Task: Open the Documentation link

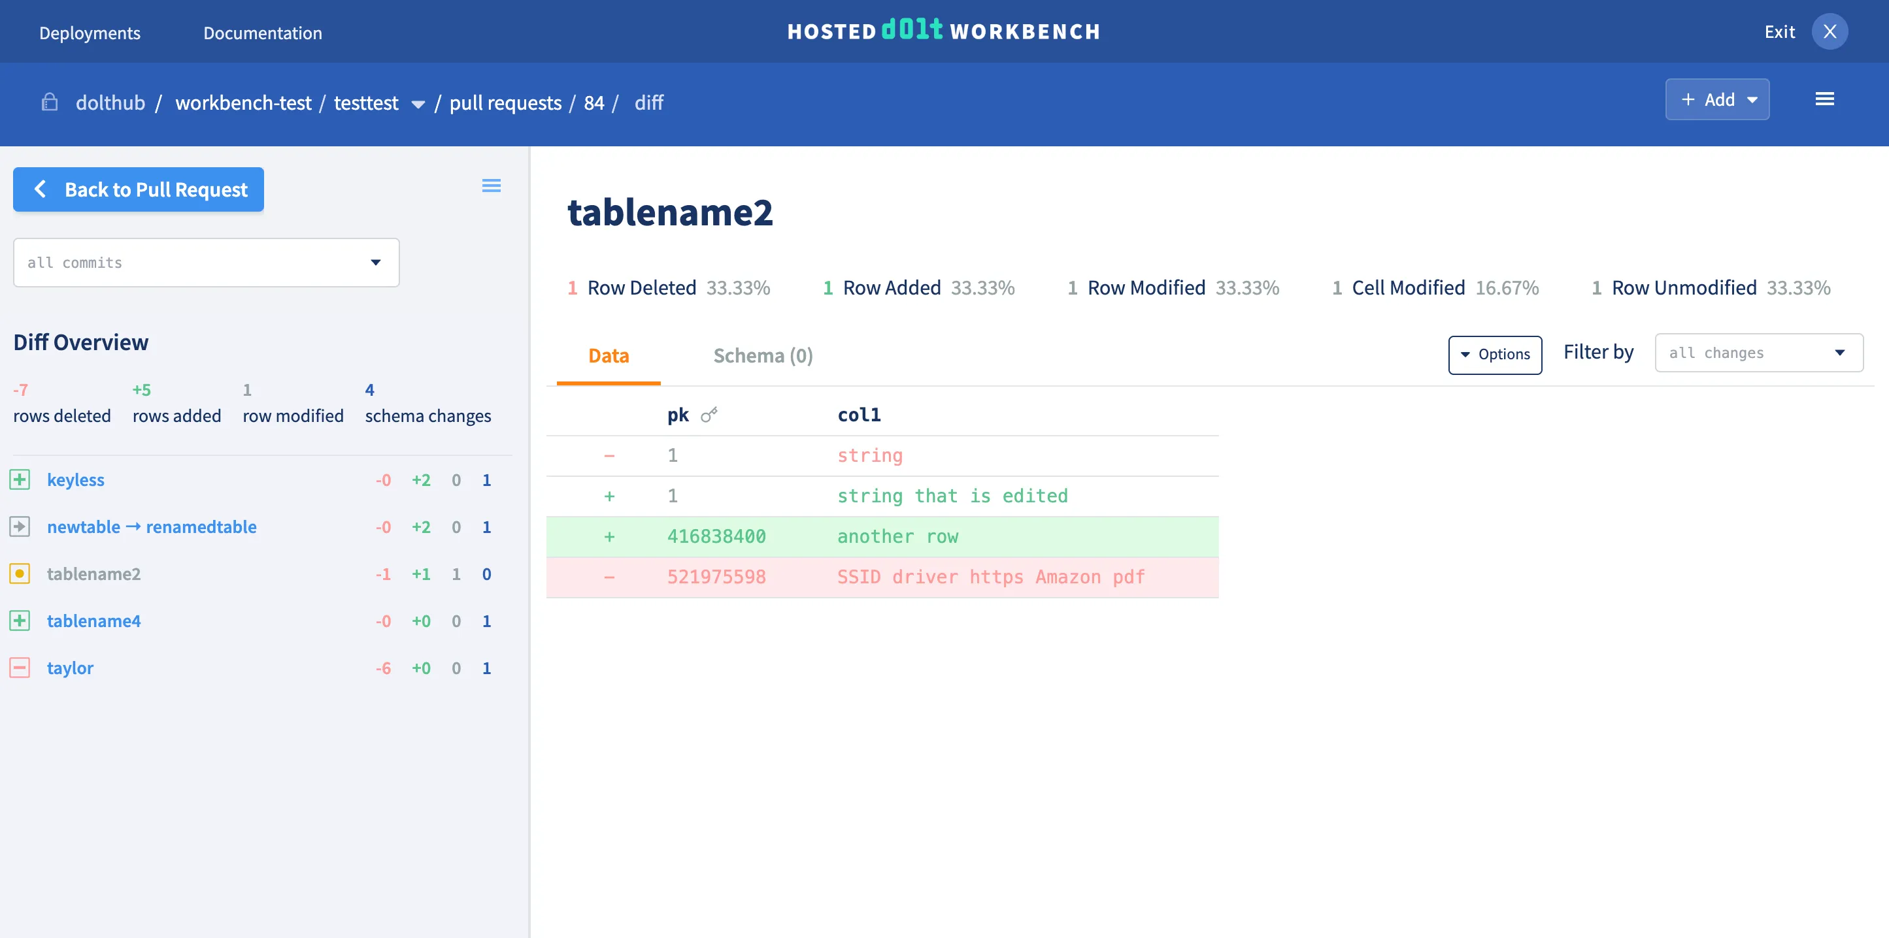Action: coord(263,33)
